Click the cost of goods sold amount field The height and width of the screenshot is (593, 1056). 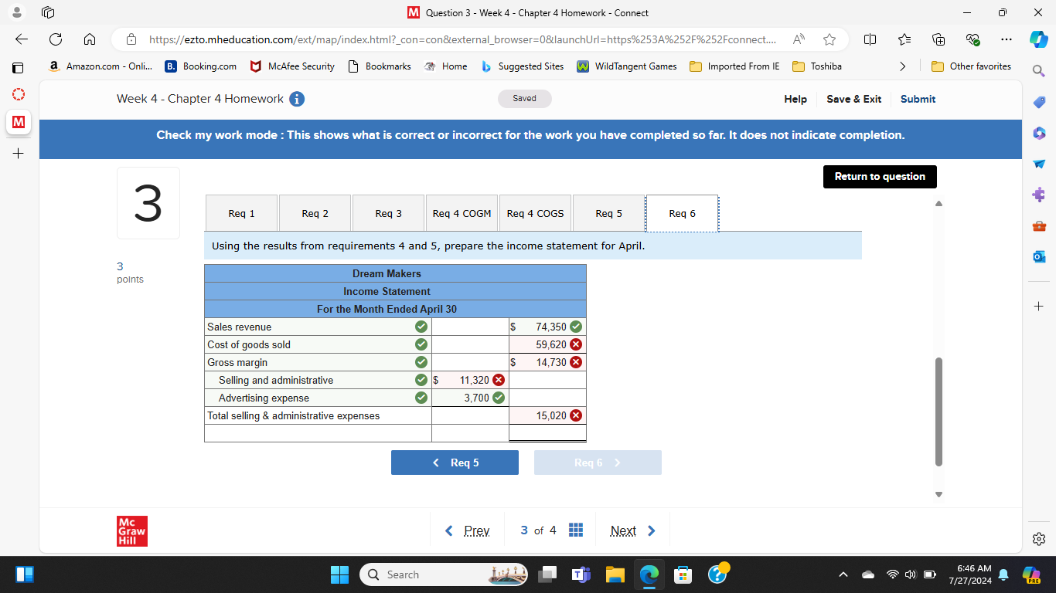point(547,344)
